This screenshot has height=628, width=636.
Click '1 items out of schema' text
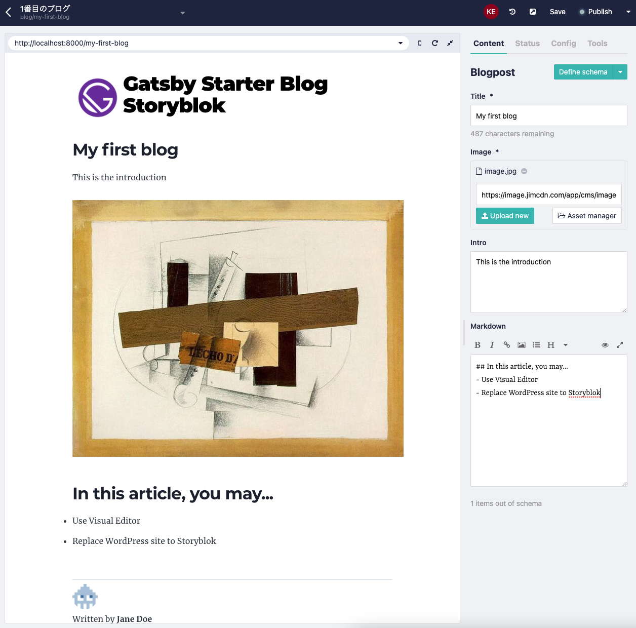click(x=506, y=503)
